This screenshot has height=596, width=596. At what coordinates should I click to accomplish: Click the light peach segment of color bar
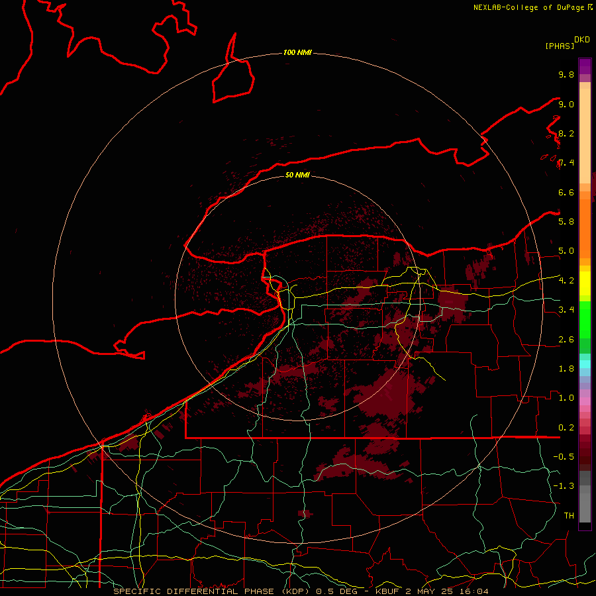click(585, 136)
